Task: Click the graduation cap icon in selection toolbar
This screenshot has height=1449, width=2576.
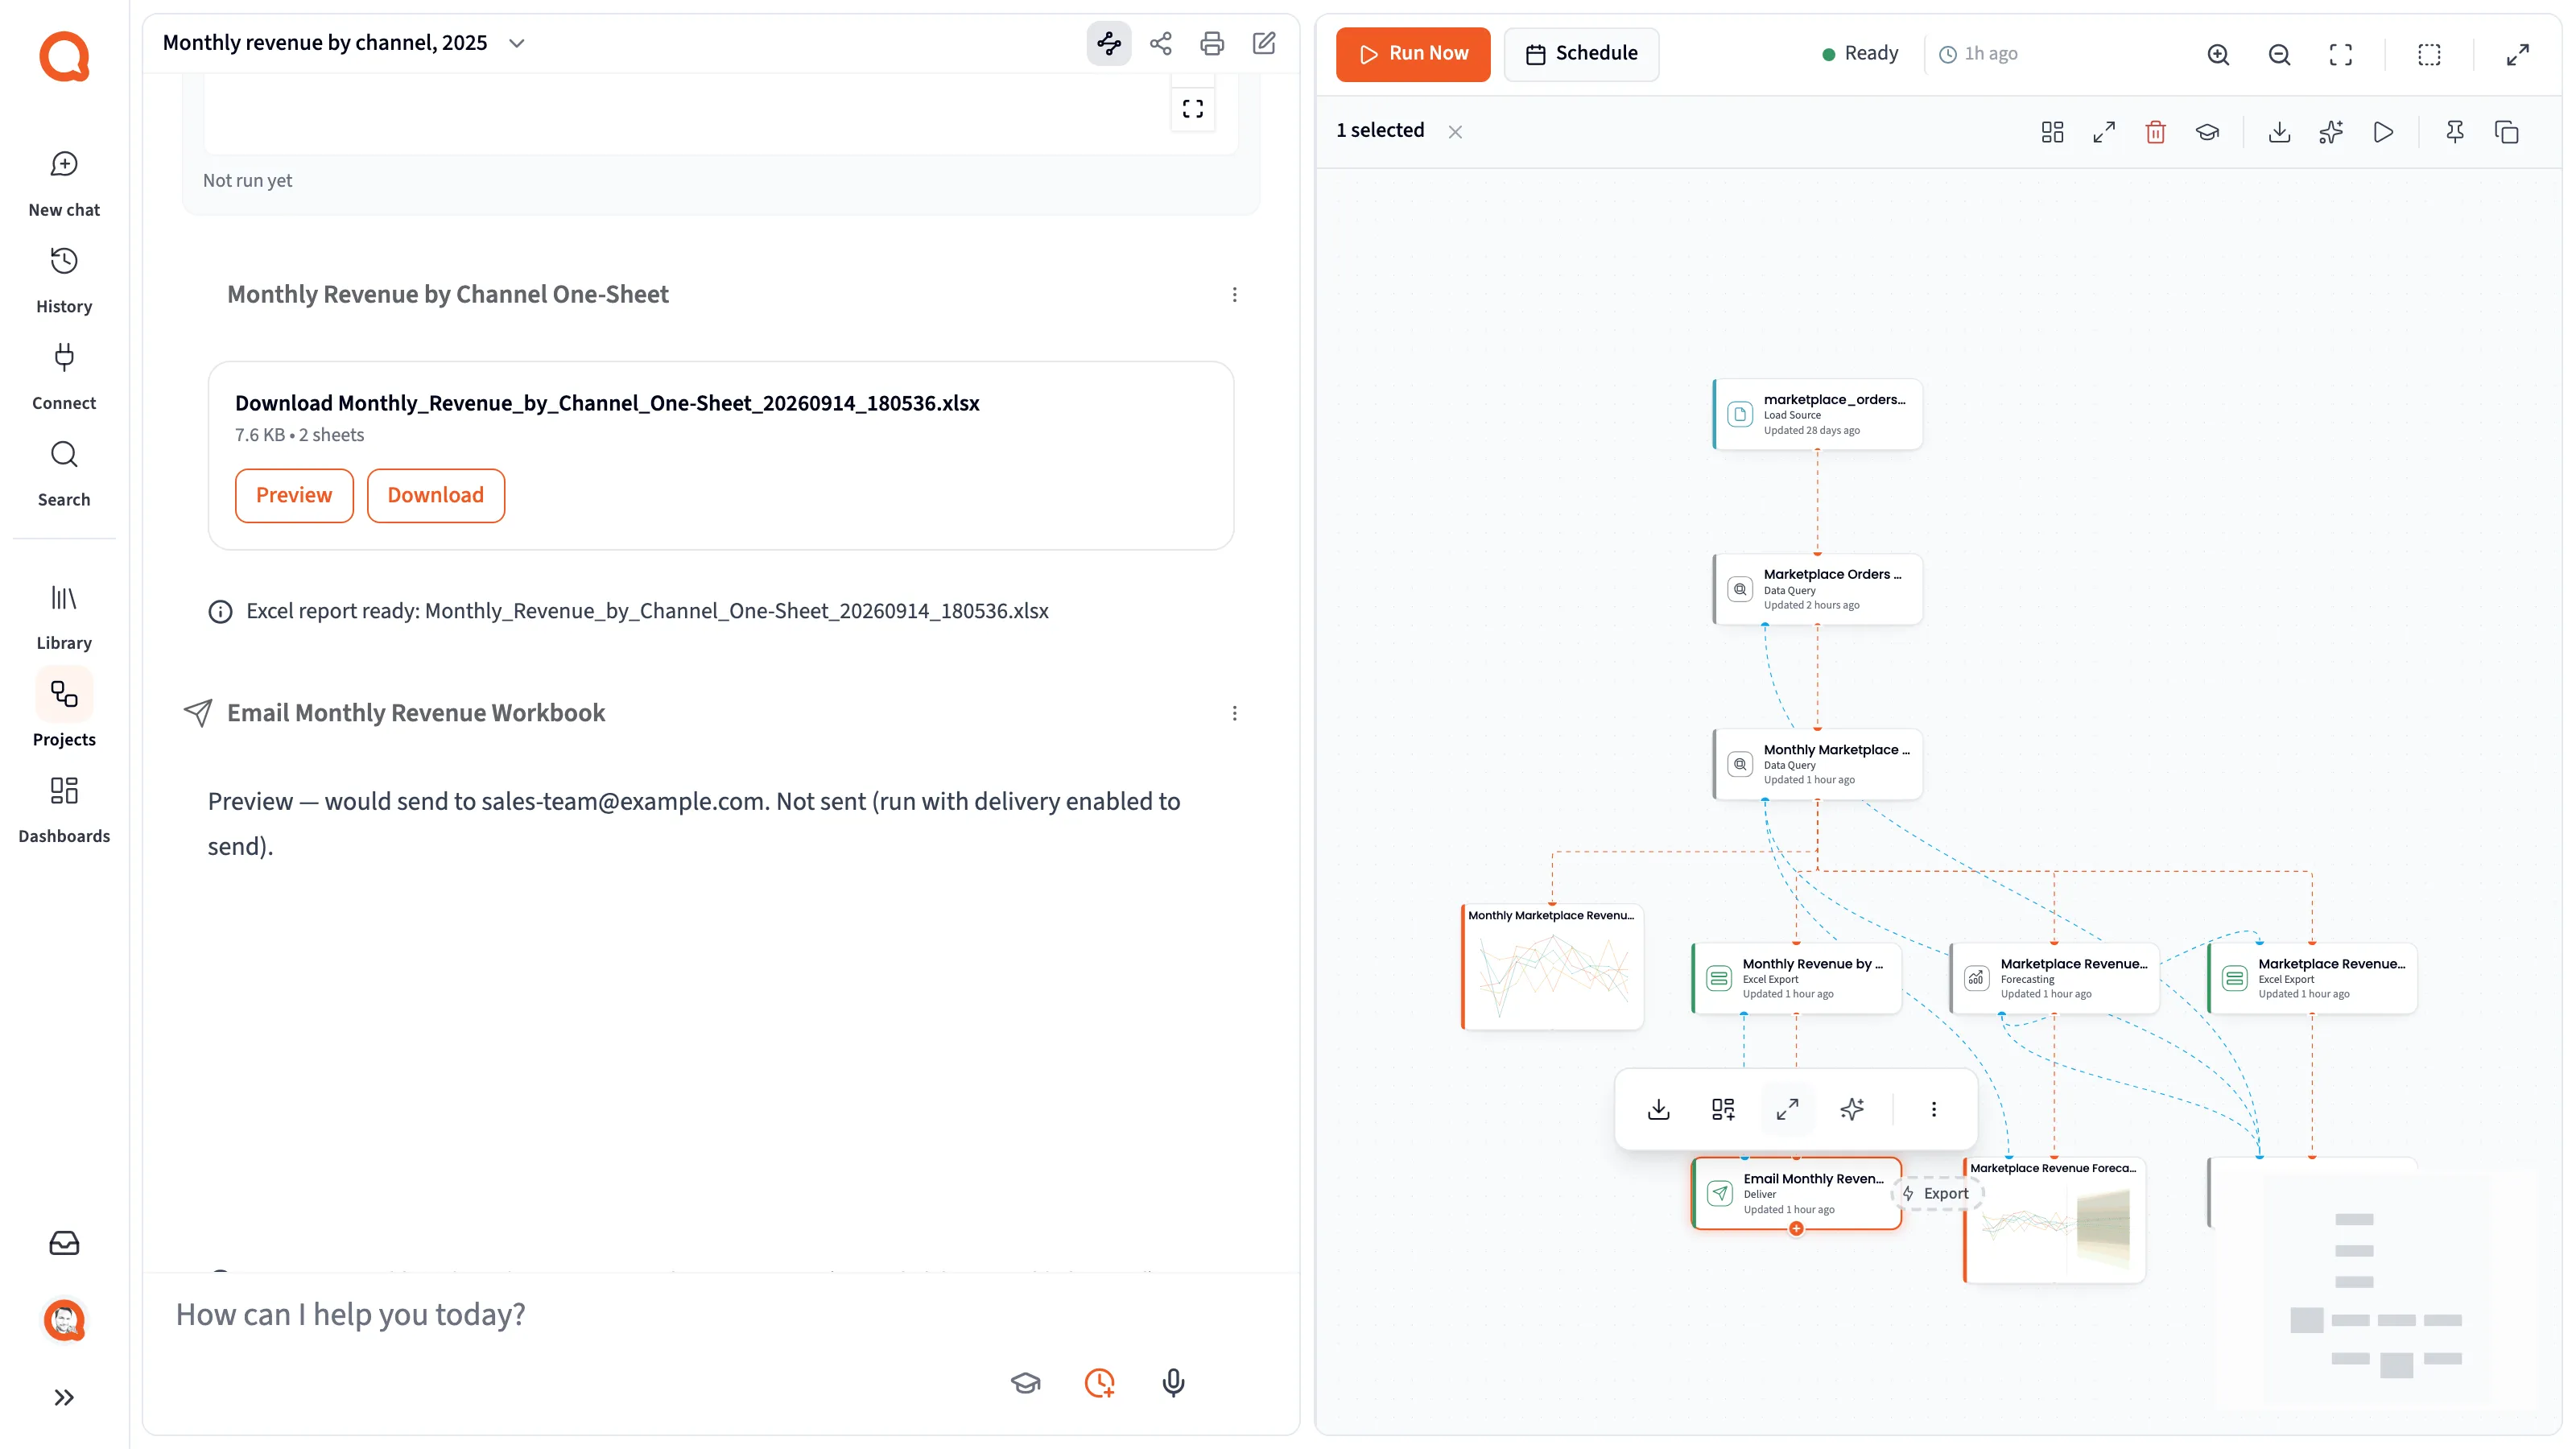Action: pos(2207,132)
